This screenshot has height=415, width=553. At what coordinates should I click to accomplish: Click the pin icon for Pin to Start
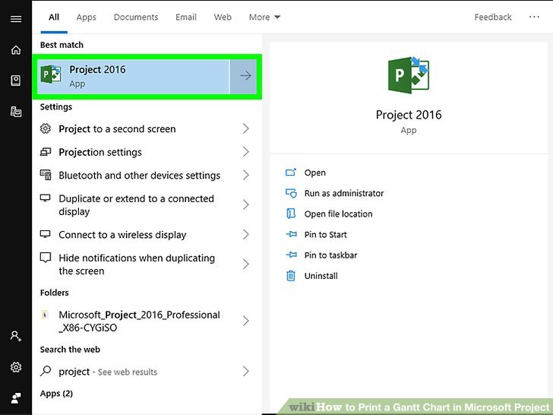click(291, 234)
